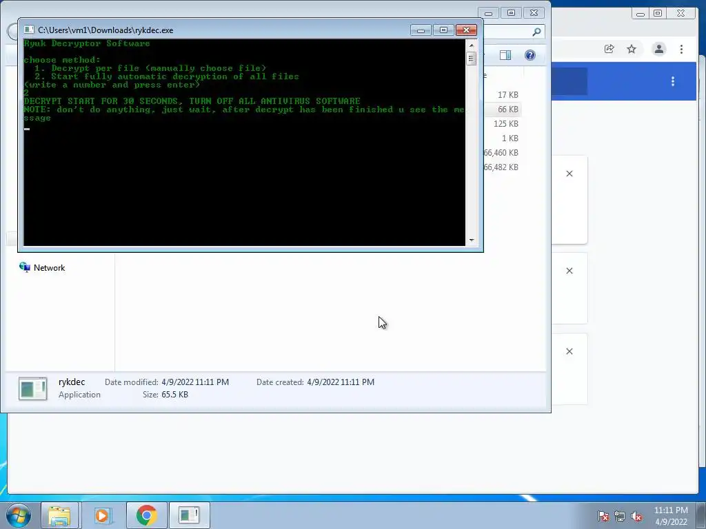Click the console scrollbar up arrow
706x529 pixels.
(x=472, y=45)
